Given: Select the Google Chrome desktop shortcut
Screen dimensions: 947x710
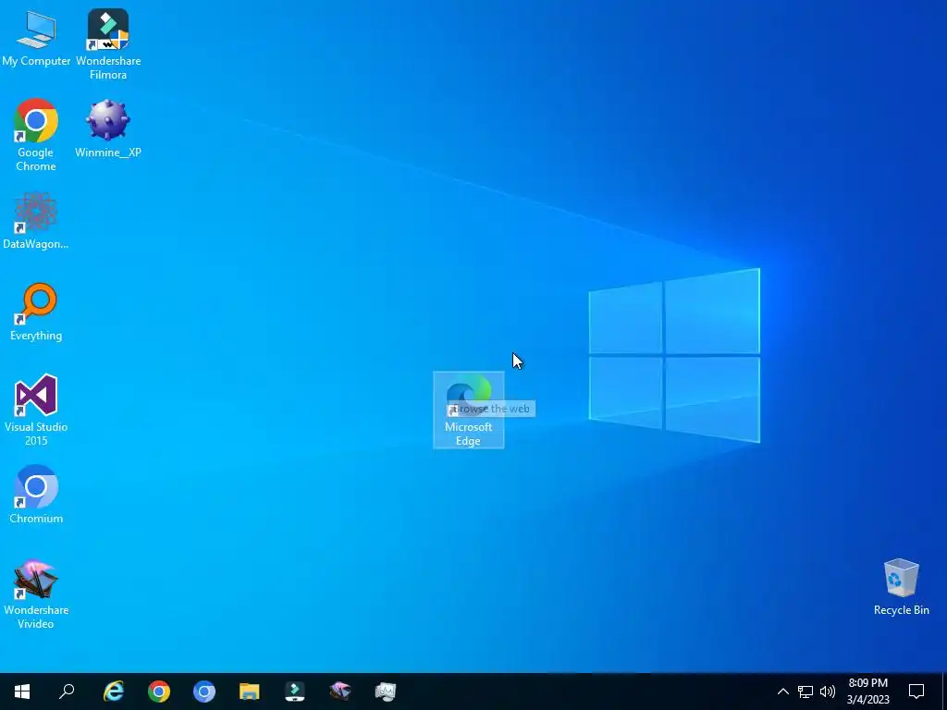Looking at the screenshot, I should point(36,135).
